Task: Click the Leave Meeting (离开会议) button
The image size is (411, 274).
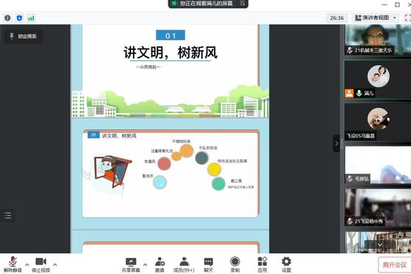Action: pyautogui.click(x=395, y=265)
